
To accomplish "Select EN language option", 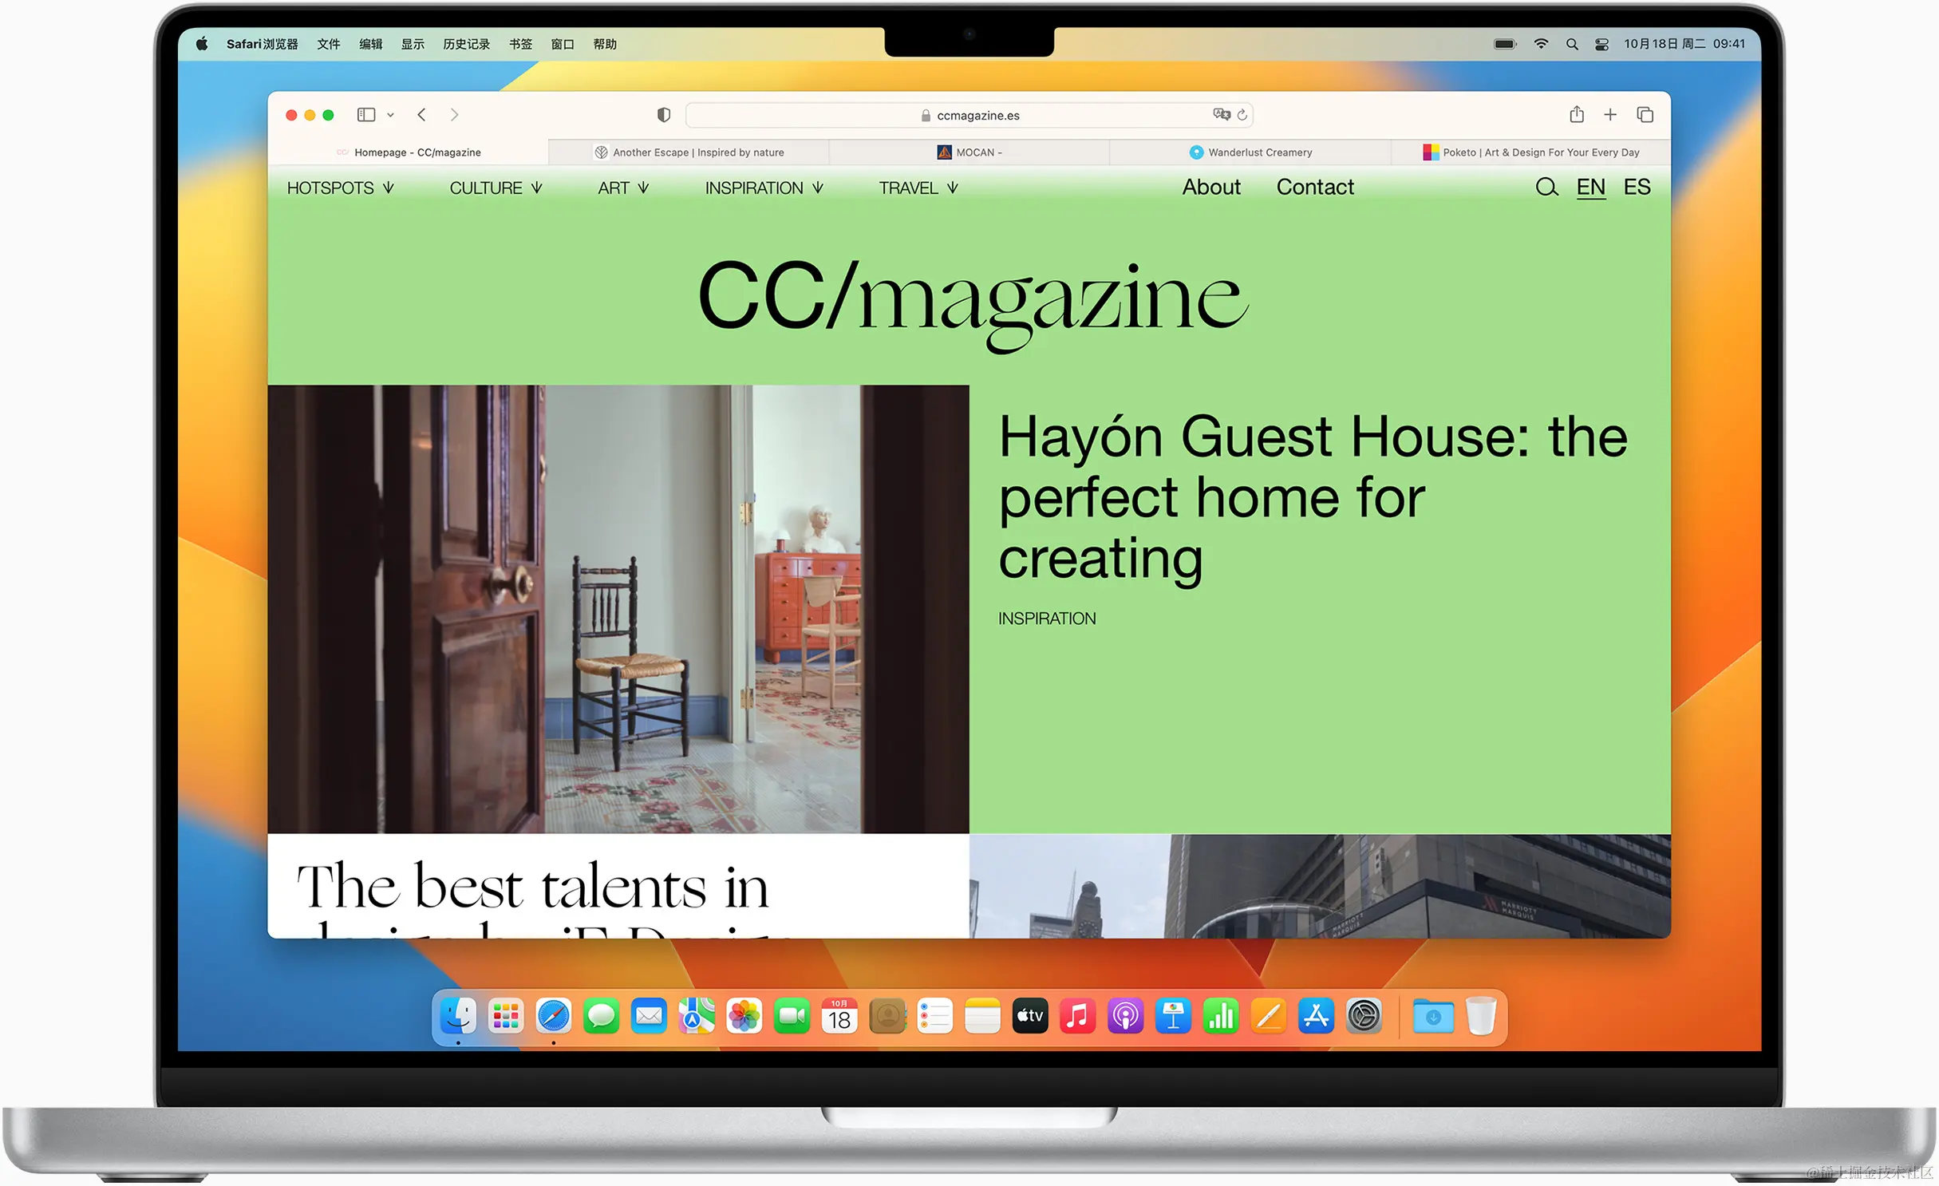I will coord(1590,187).
